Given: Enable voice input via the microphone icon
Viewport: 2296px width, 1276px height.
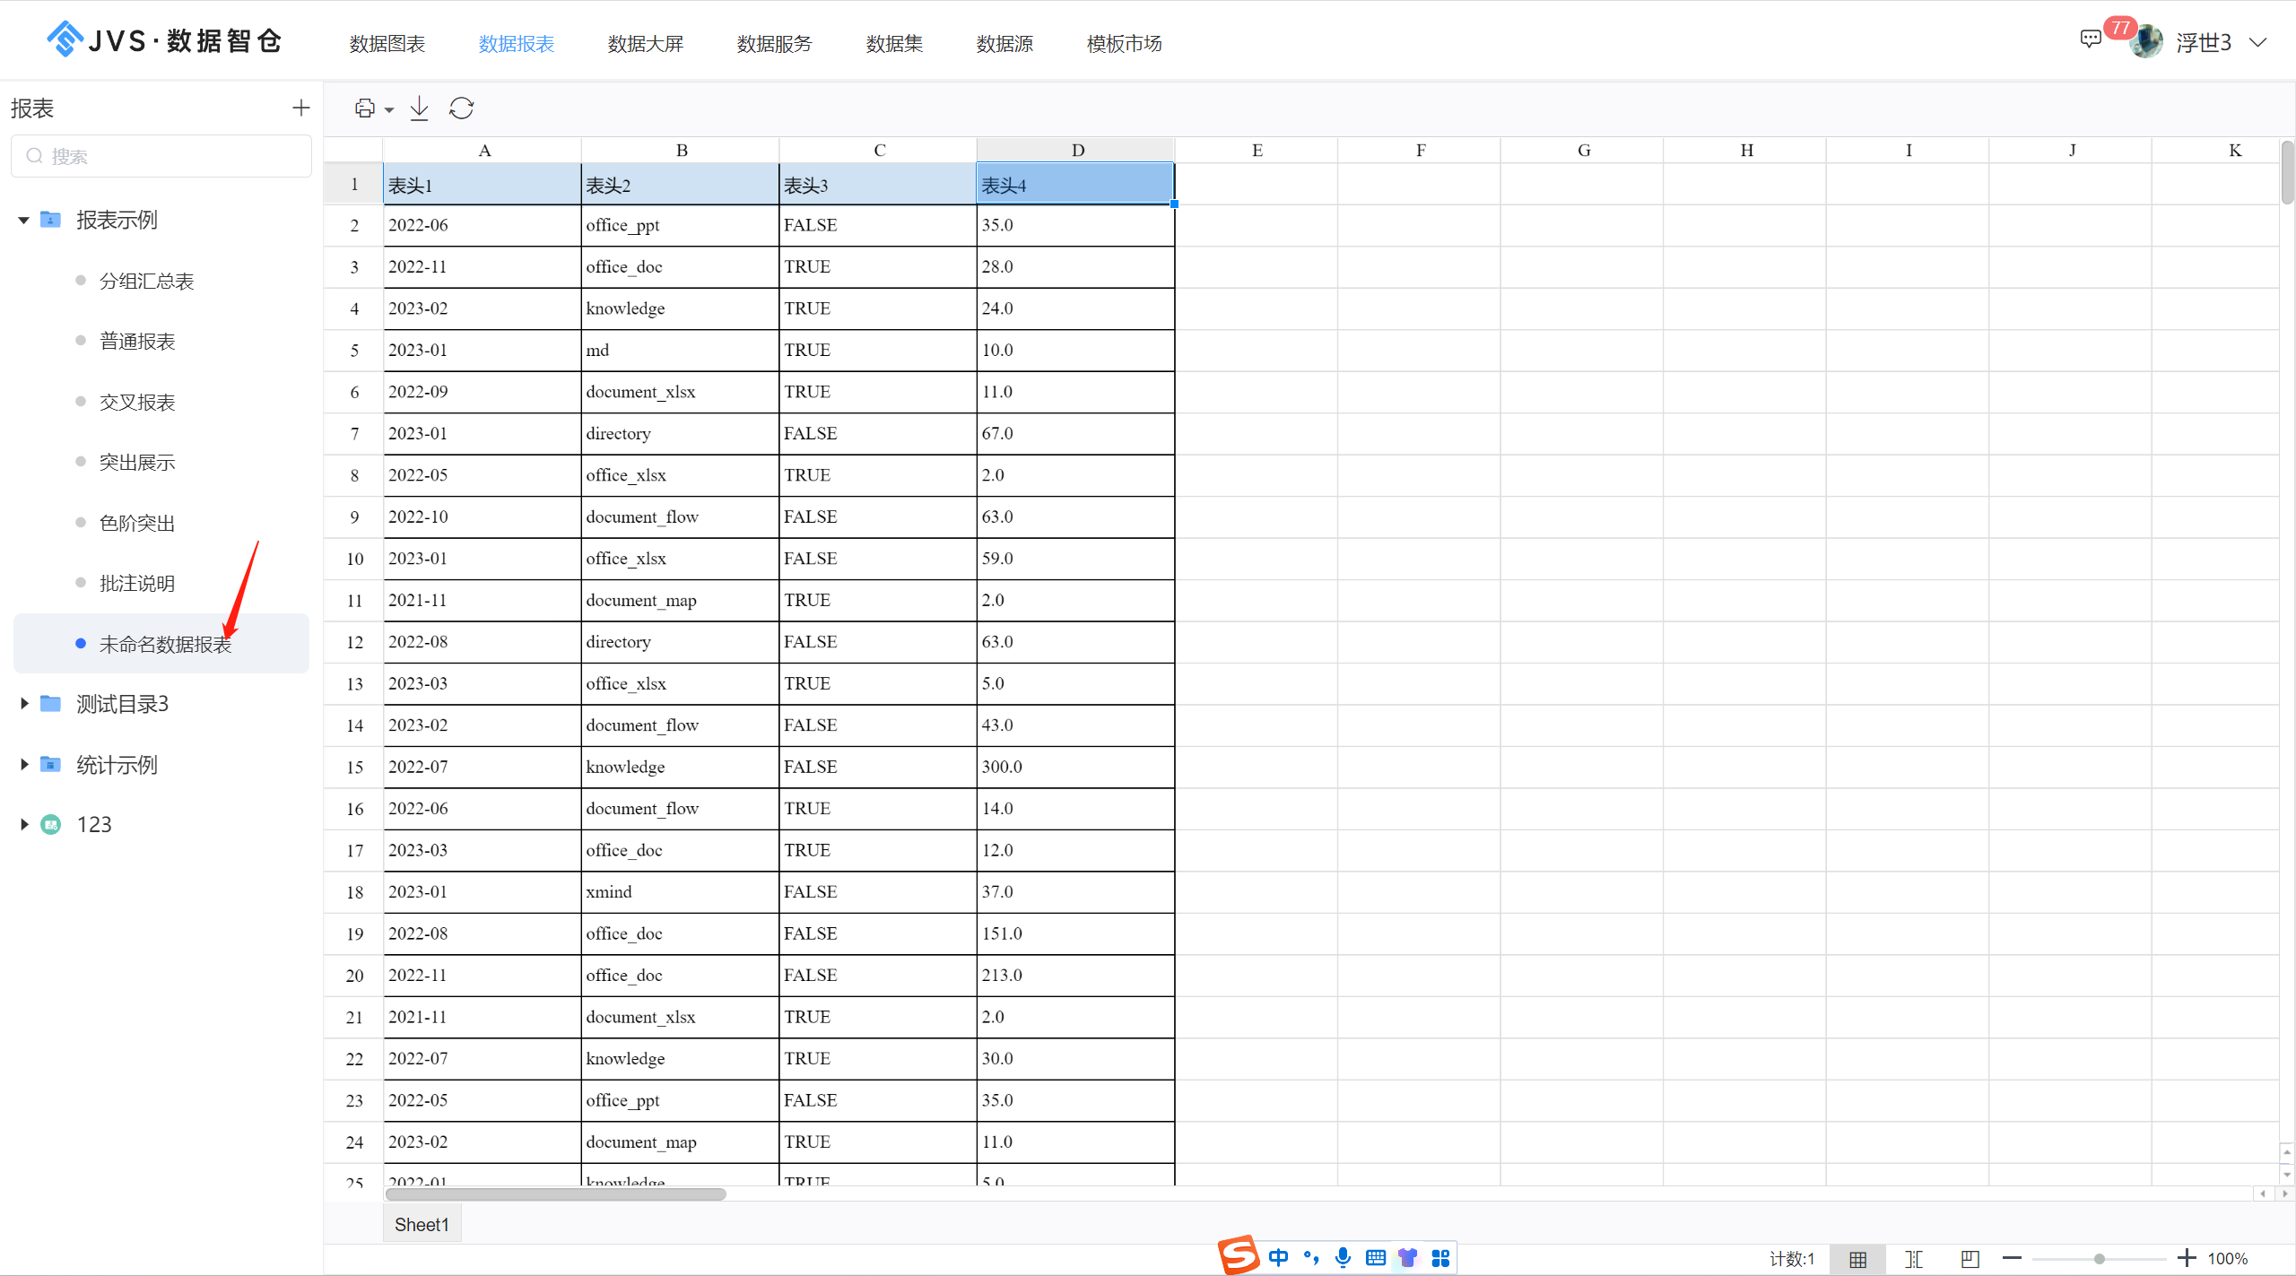Looking at the screenshot, I should 1343,1257.
